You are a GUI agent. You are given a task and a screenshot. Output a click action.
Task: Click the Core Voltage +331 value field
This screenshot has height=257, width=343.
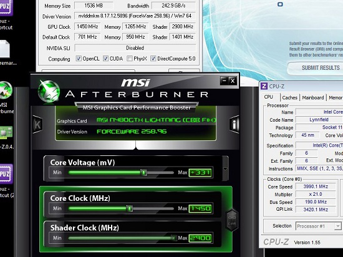coord(201,173)
